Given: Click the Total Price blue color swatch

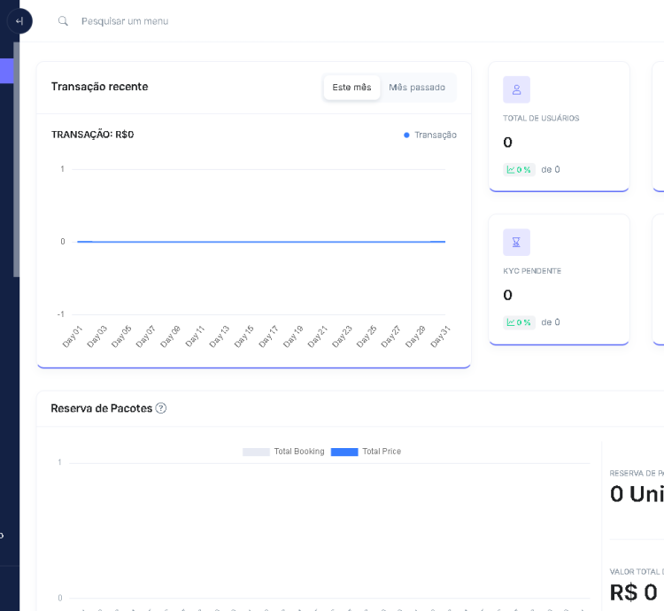Looking at the screenshot, I should (344, 452).
